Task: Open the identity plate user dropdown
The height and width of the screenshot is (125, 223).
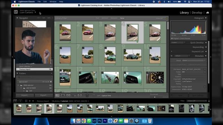Action: point(35,12)
